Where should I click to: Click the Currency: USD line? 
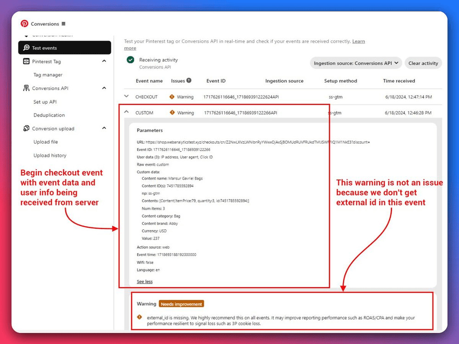[x=154, y=231]
